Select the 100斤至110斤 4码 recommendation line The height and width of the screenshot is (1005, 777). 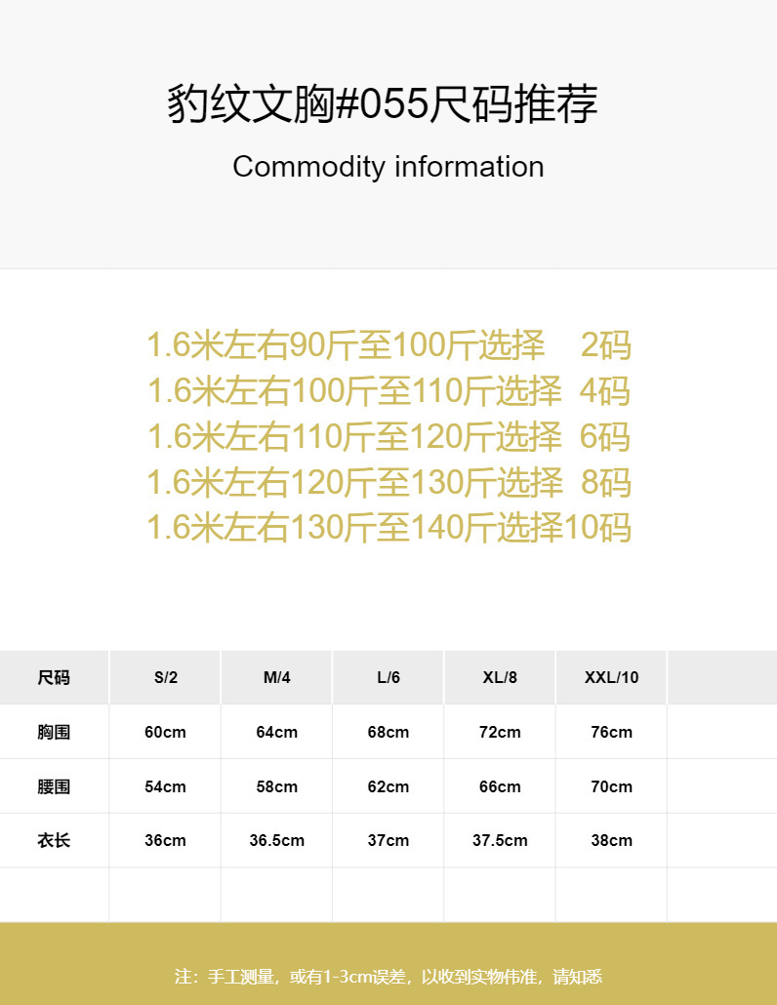388,391
